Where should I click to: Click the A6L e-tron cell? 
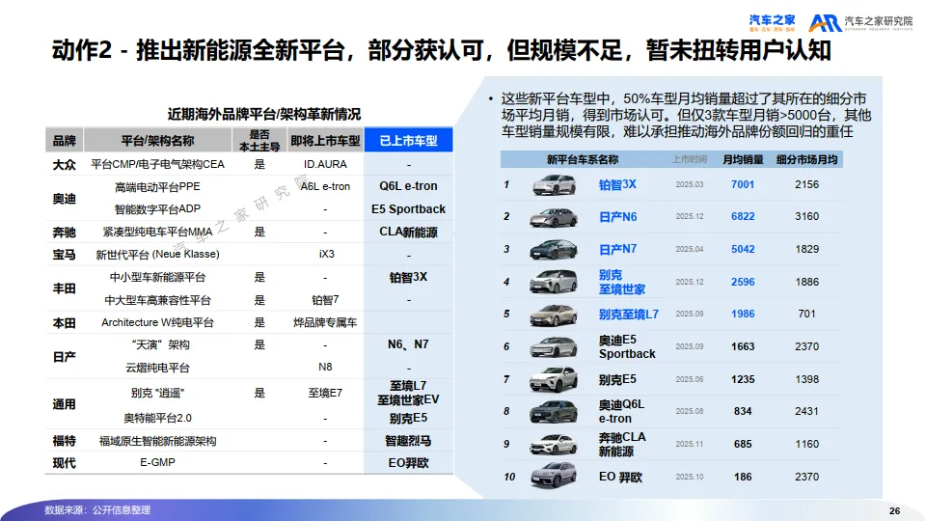(x=325, y=186)
